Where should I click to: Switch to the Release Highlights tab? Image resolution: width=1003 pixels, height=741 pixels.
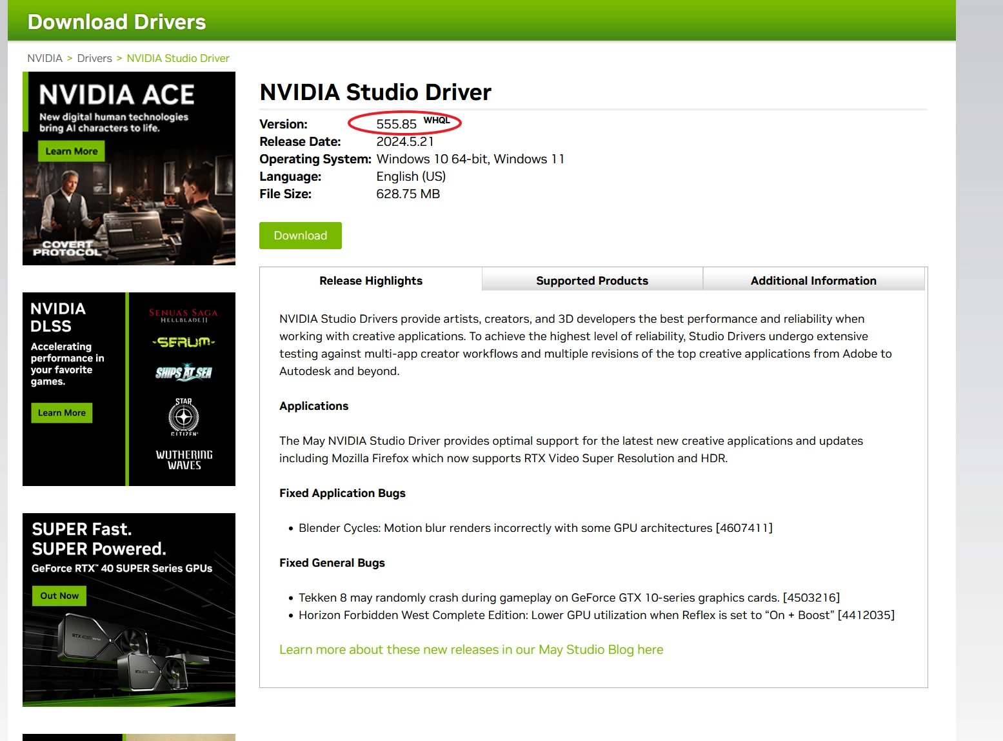point(371,281)
